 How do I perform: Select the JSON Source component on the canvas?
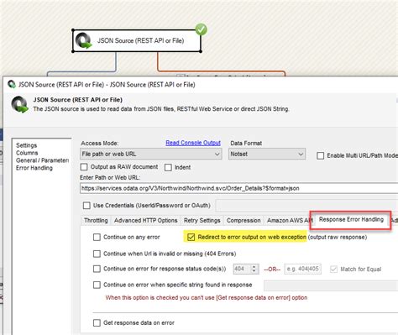click(x=137, y=40)
